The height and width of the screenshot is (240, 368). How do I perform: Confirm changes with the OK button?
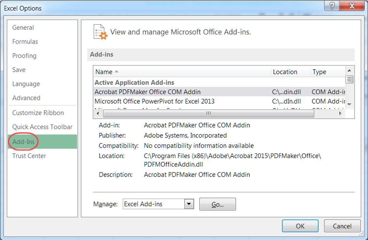(300, 226)
